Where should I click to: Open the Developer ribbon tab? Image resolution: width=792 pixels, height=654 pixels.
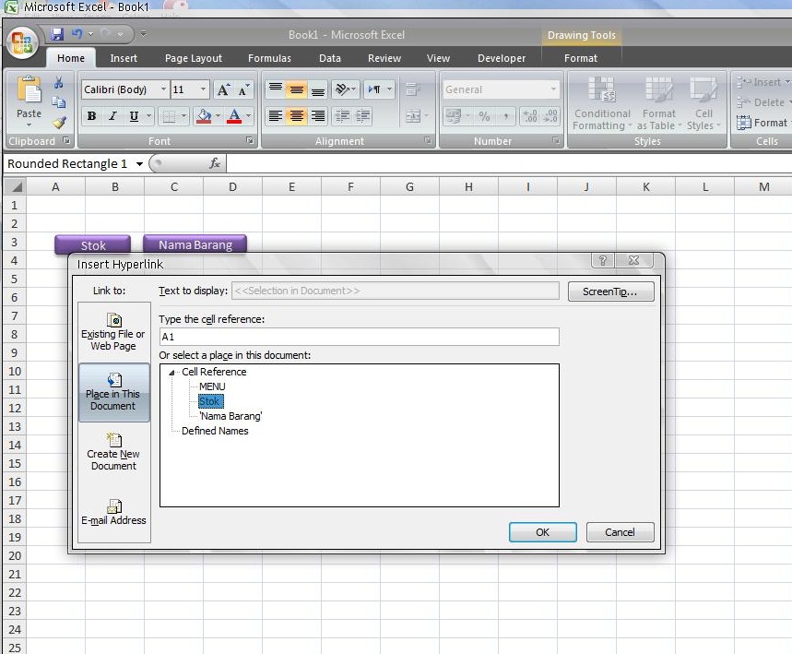(501, 57)
